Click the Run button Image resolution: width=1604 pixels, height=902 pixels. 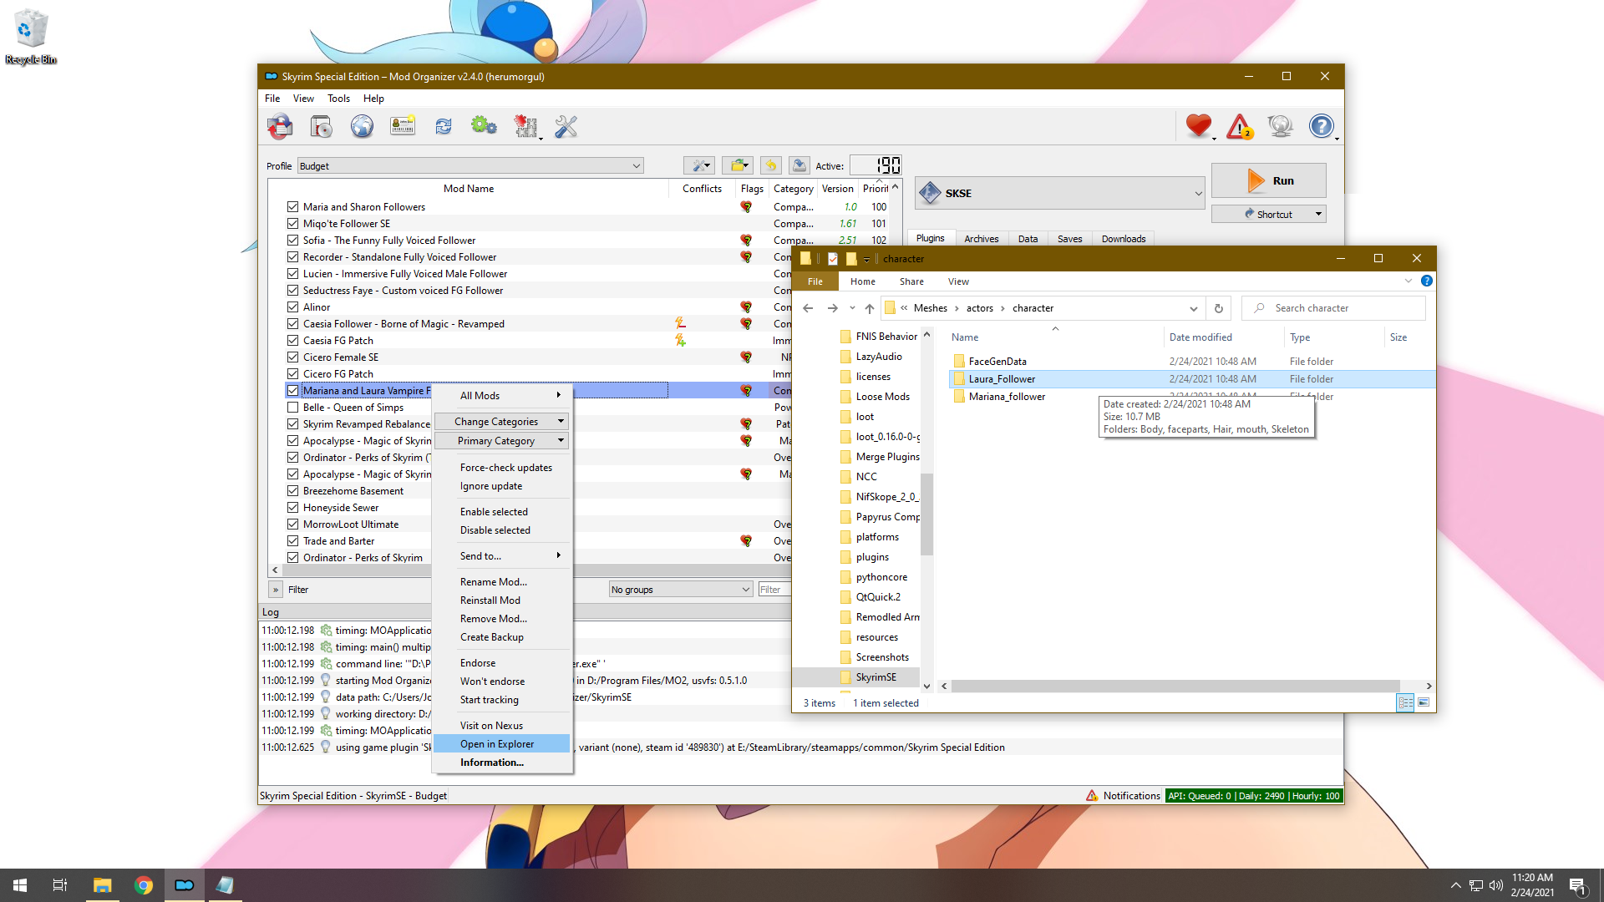[1268, 180]
